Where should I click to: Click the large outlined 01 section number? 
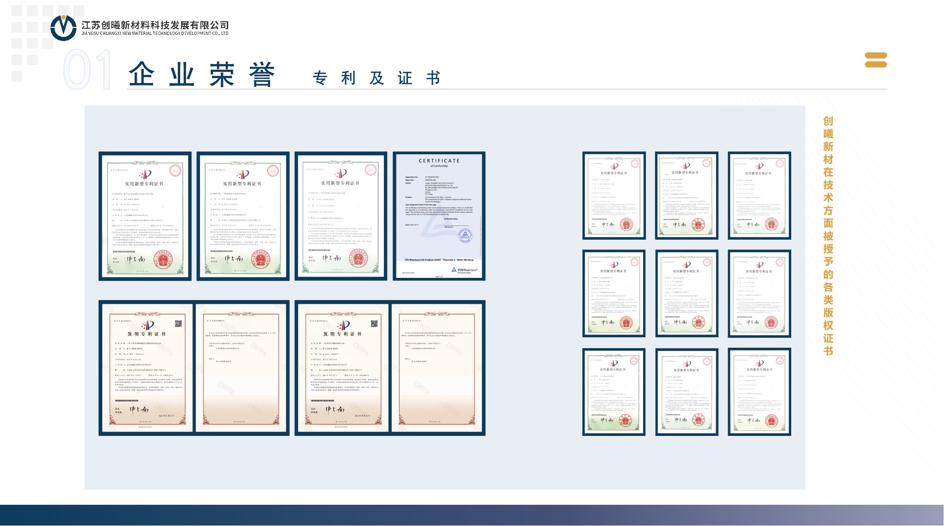coord(88,69)
